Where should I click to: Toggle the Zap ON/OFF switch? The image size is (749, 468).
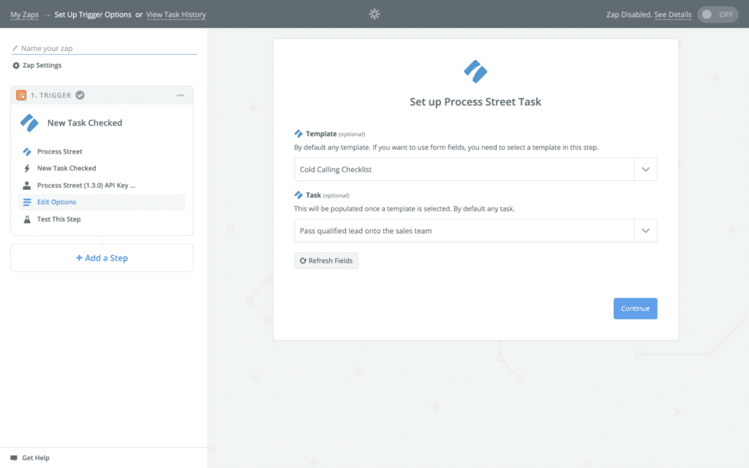click(x=718, y=15)
